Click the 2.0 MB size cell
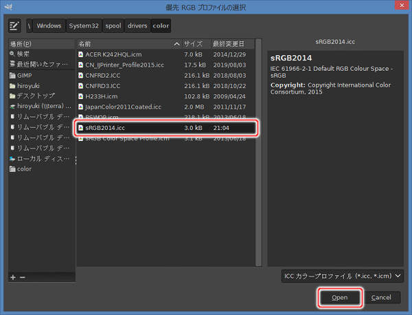Image resolution: width=412 pixels, height=315 pixels. tap(194, 107)
